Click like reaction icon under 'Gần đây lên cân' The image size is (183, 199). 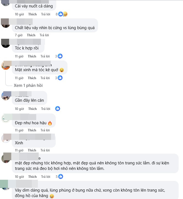58,109
